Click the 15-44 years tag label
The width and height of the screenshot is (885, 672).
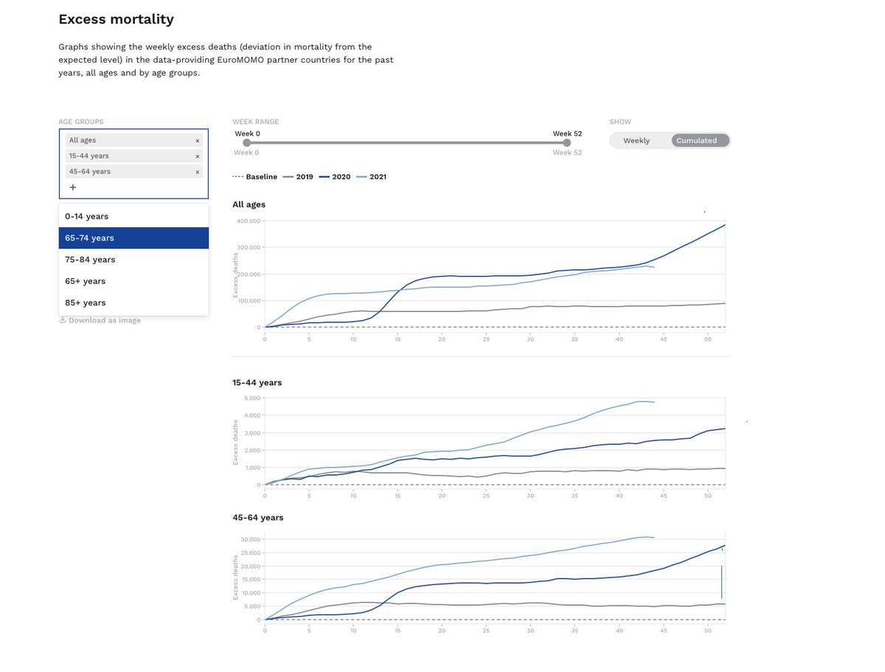click(x=89, y=156)
